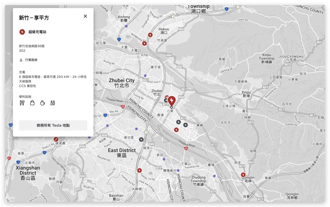Click 檢視所有 Tesla 地點 button
The height and width of the screenshot is (207, 330).
53,125
